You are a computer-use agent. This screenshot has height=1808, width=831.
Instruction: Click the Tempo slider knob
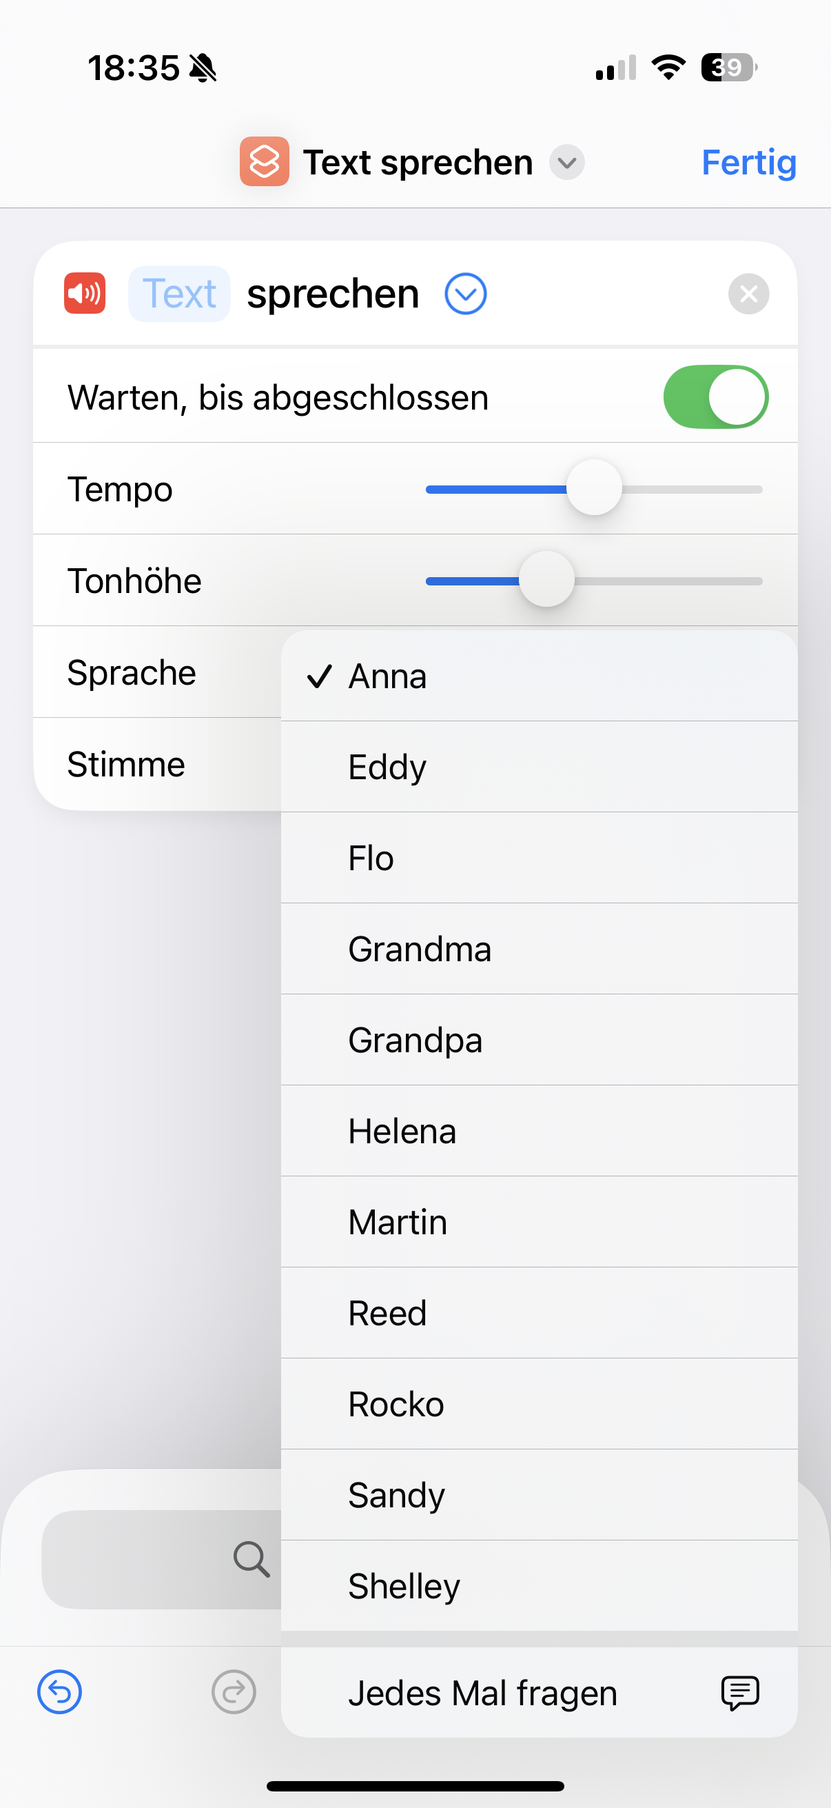click(x=594, y=488)
